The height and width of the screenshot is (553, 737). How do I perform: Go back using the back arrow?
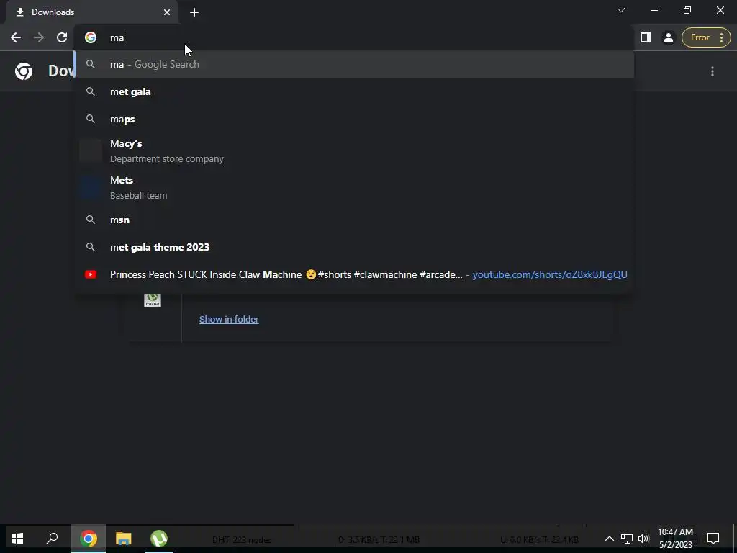pos(16,37)
